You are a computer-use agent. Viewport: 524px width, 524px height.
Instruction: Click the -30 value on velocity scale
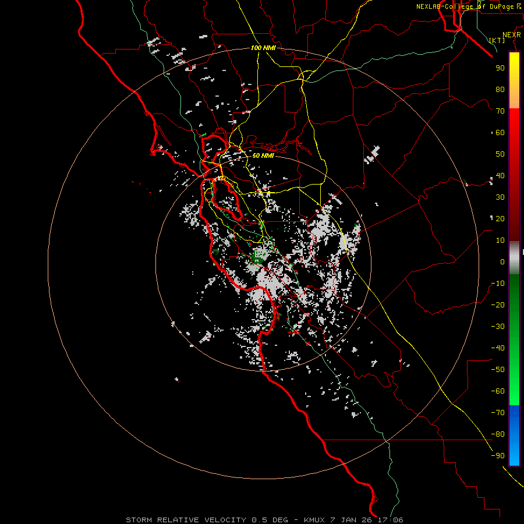point(498,327)
